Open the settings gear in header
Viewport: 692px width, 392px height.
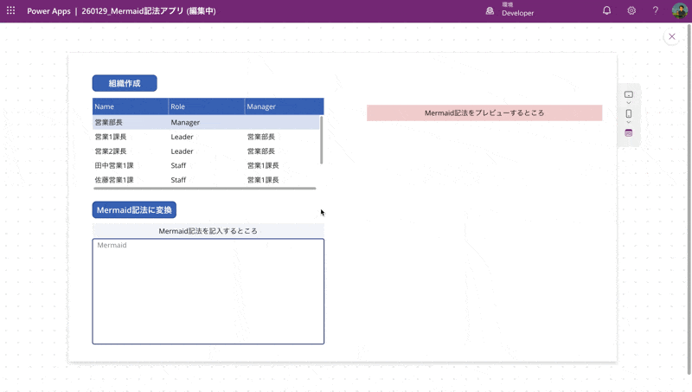pyautogui.click(x=631, y=11)
